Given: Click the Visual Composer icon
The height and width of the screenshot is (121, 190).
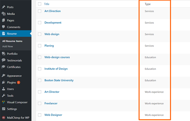Looking at the screenshot, I should [x=4, y=102].
